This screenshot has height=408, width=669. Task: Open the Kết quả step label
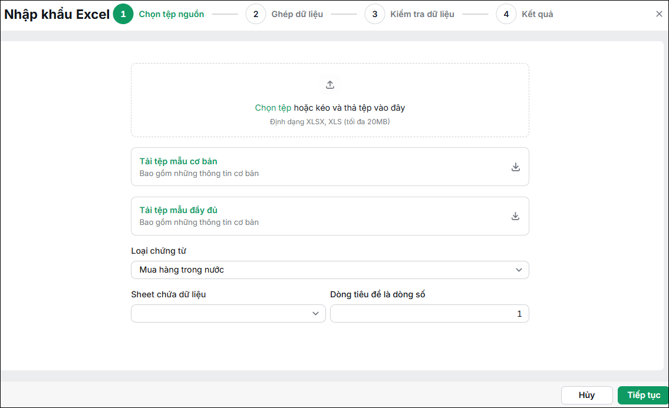pos(537,14)
